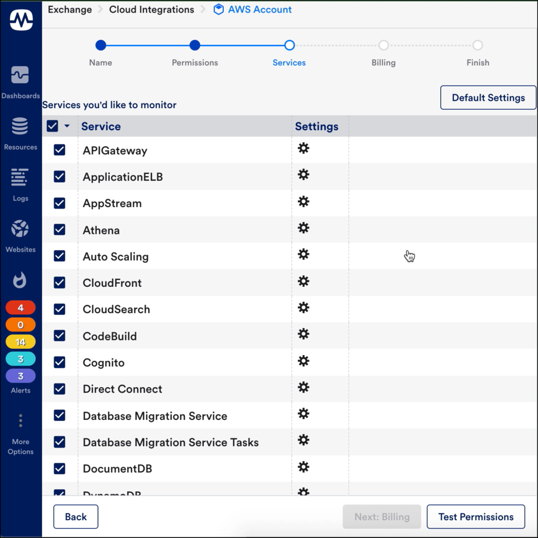Uncheck the CloudFront checkbox
Image resolution: width=538 pixels, height=538 pixels.
[x=59, y=283]
